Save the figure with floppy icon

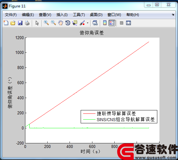[20, 23]
